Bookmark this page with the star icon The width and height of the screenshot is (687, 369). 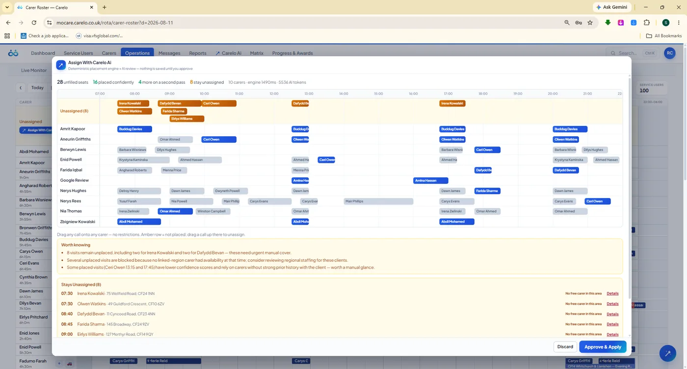590,23
